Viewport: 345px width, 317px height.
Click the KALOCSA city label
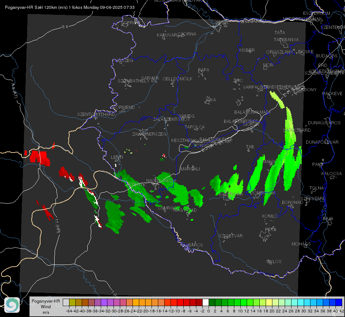(332, 174)
